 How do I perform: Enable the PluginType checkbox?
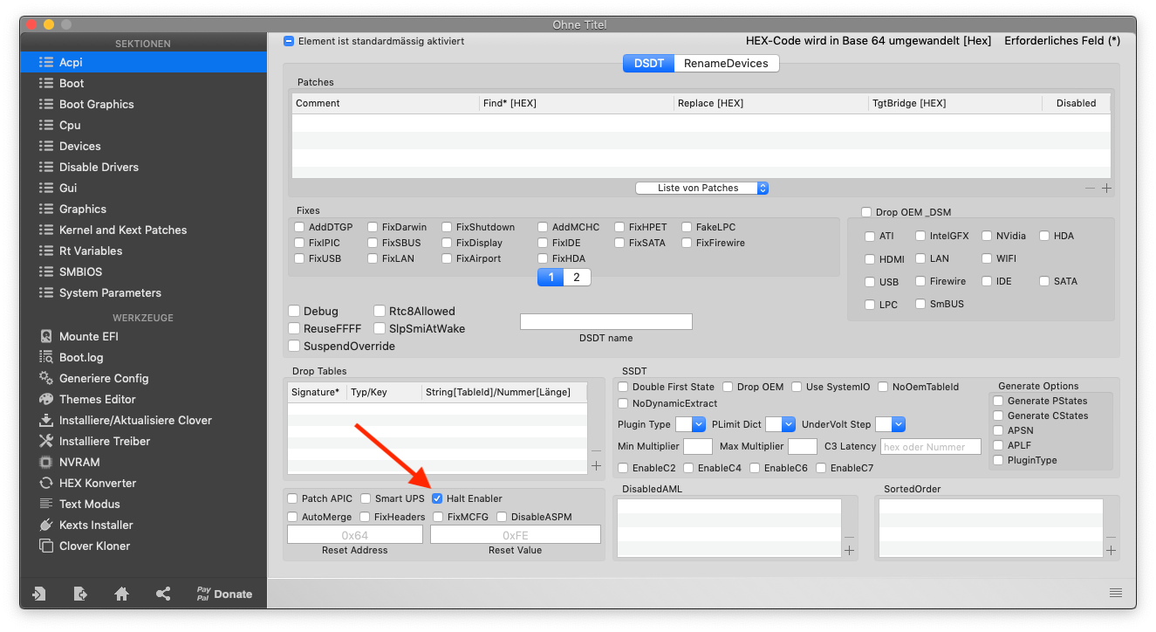[x=998, y=460]
